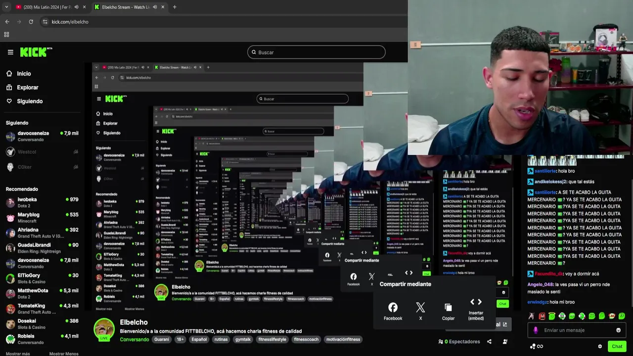
Task: Click the kick.com/elbelcho address bar
Action: point(70,22)
